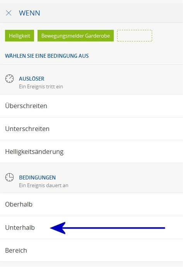Screen dimensions: 183x267
Task: Select the Oberhalb condition
Action: [91, 205]
